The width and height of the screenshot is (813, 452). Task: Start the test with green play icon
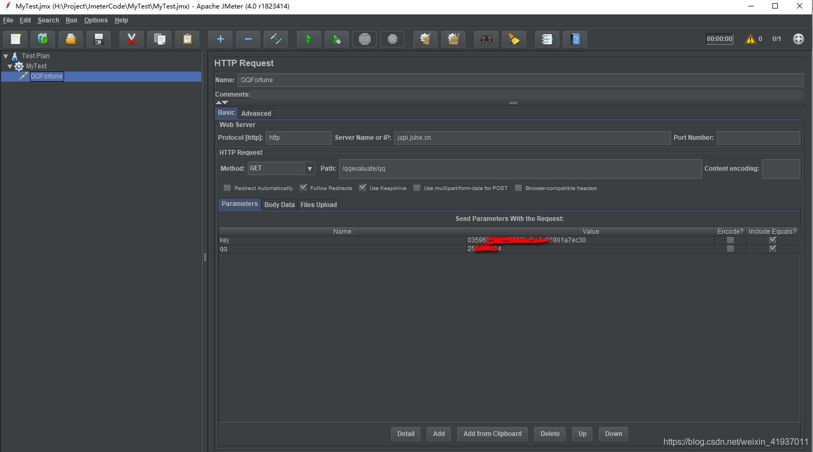[x=309, y=39]
